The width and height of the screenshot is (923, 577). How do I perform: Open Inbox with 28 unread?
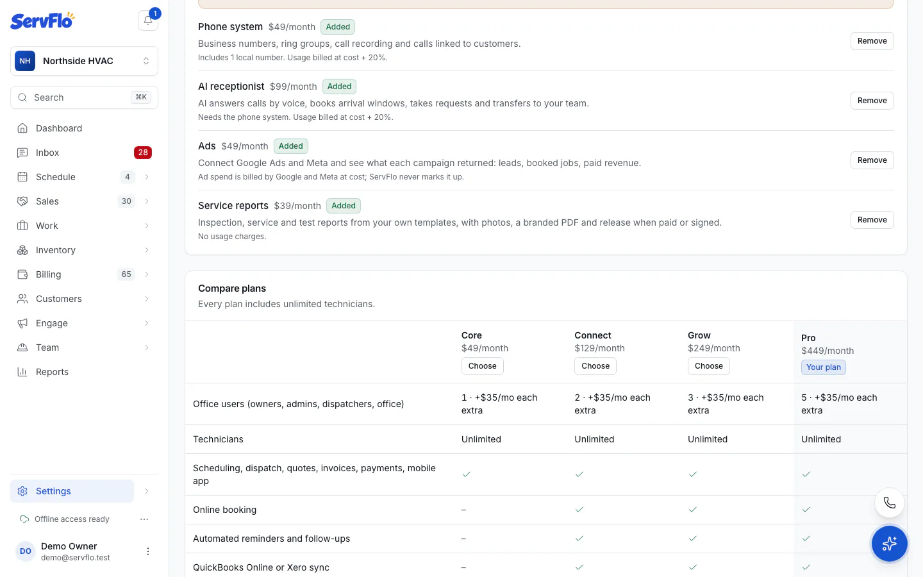pyautogui.click(x=84, y=153)
